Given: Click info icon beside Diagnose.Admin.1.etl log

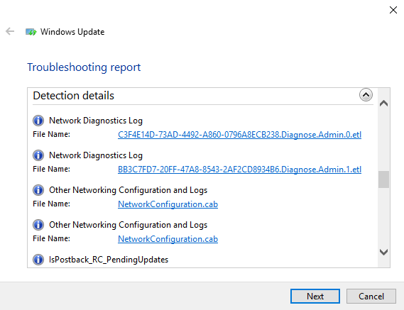Looking at the screenshot, I should [38, 155].
